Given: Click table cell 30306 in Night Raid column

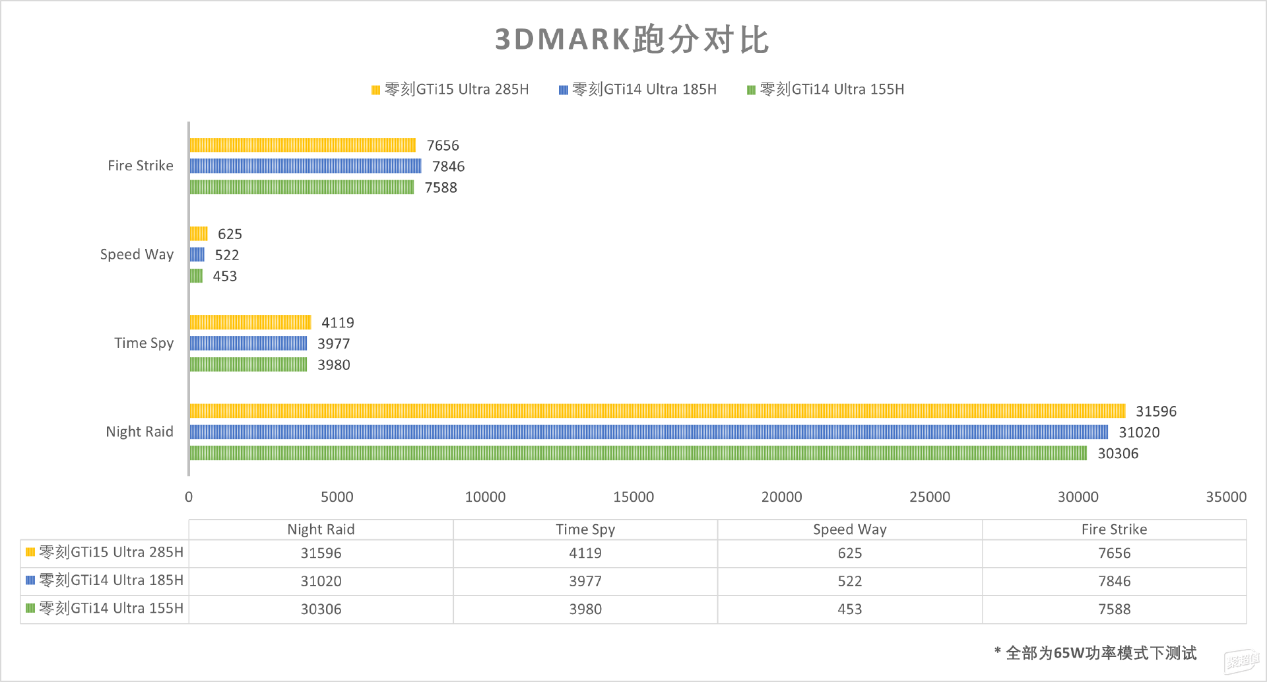Looking at the screenshot, I should click(x=321, y=609).
